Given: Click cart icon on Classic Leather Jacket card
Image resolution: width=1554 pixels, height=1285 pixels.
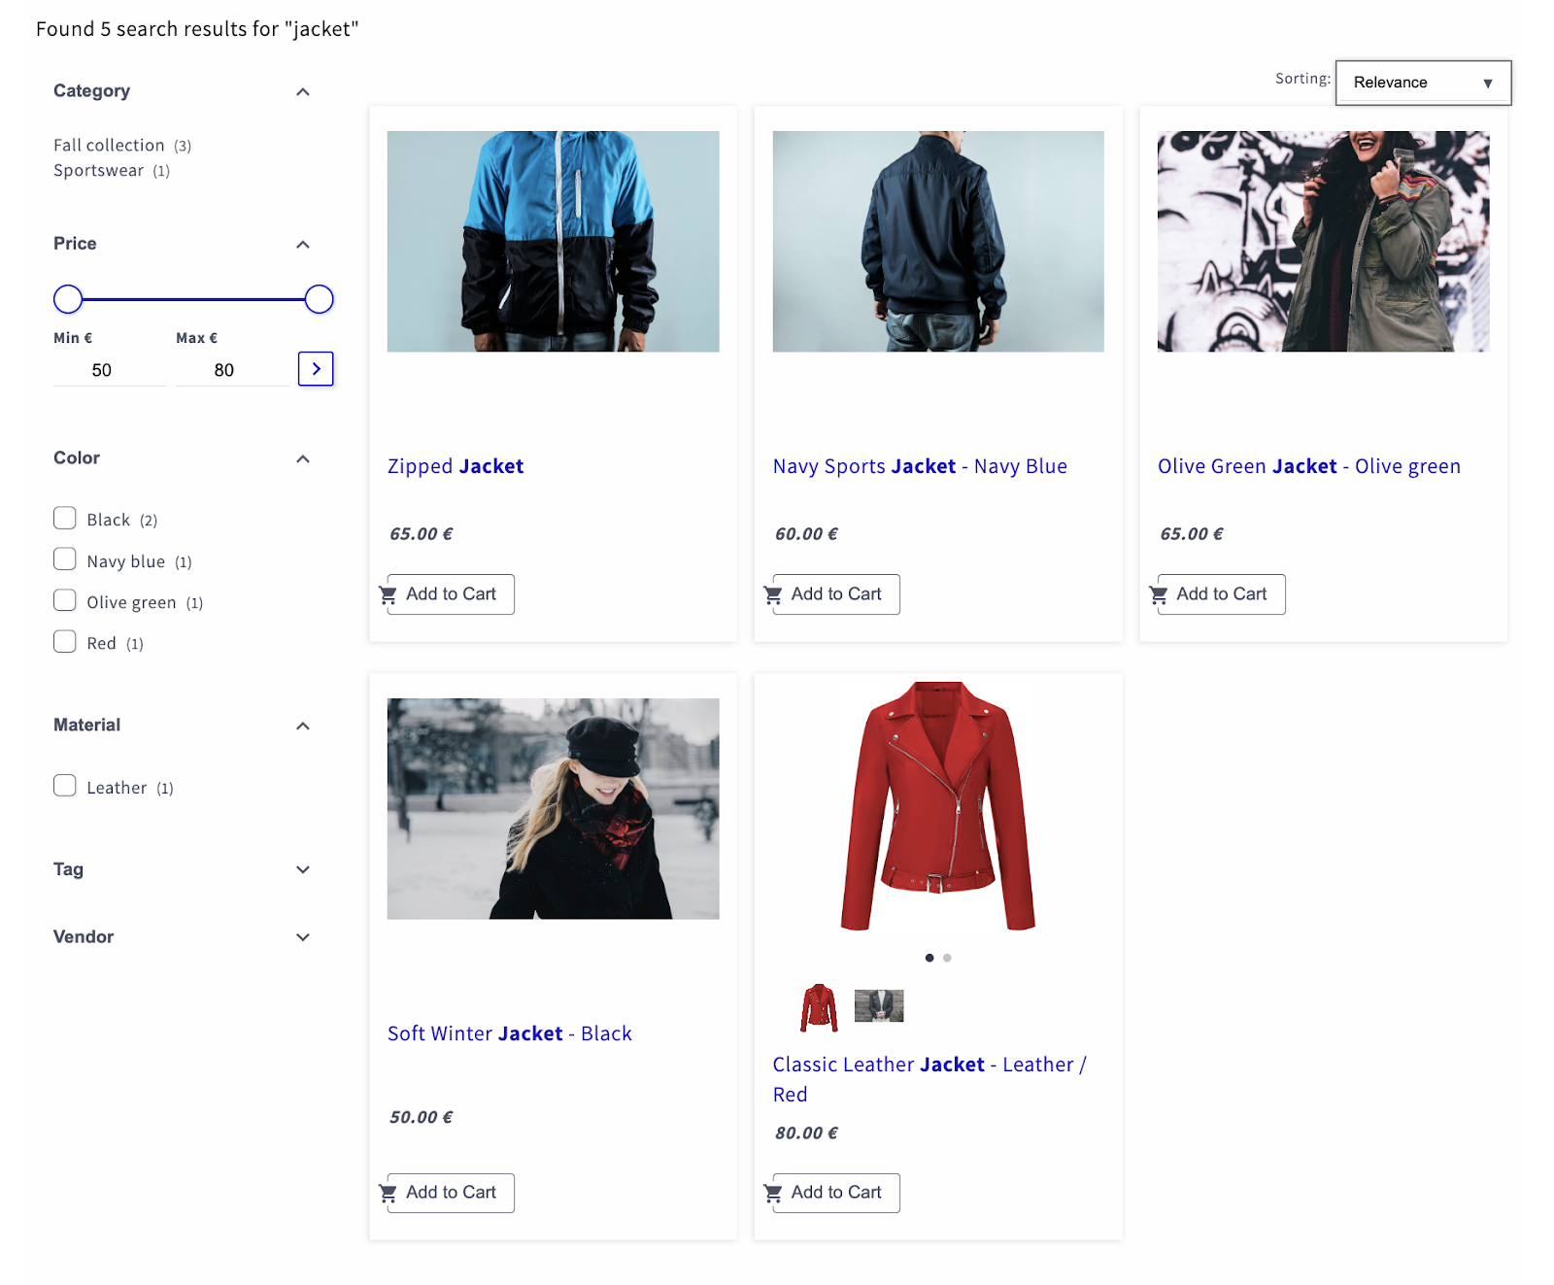Looking at the screenshot, I should pos(773,1193).
